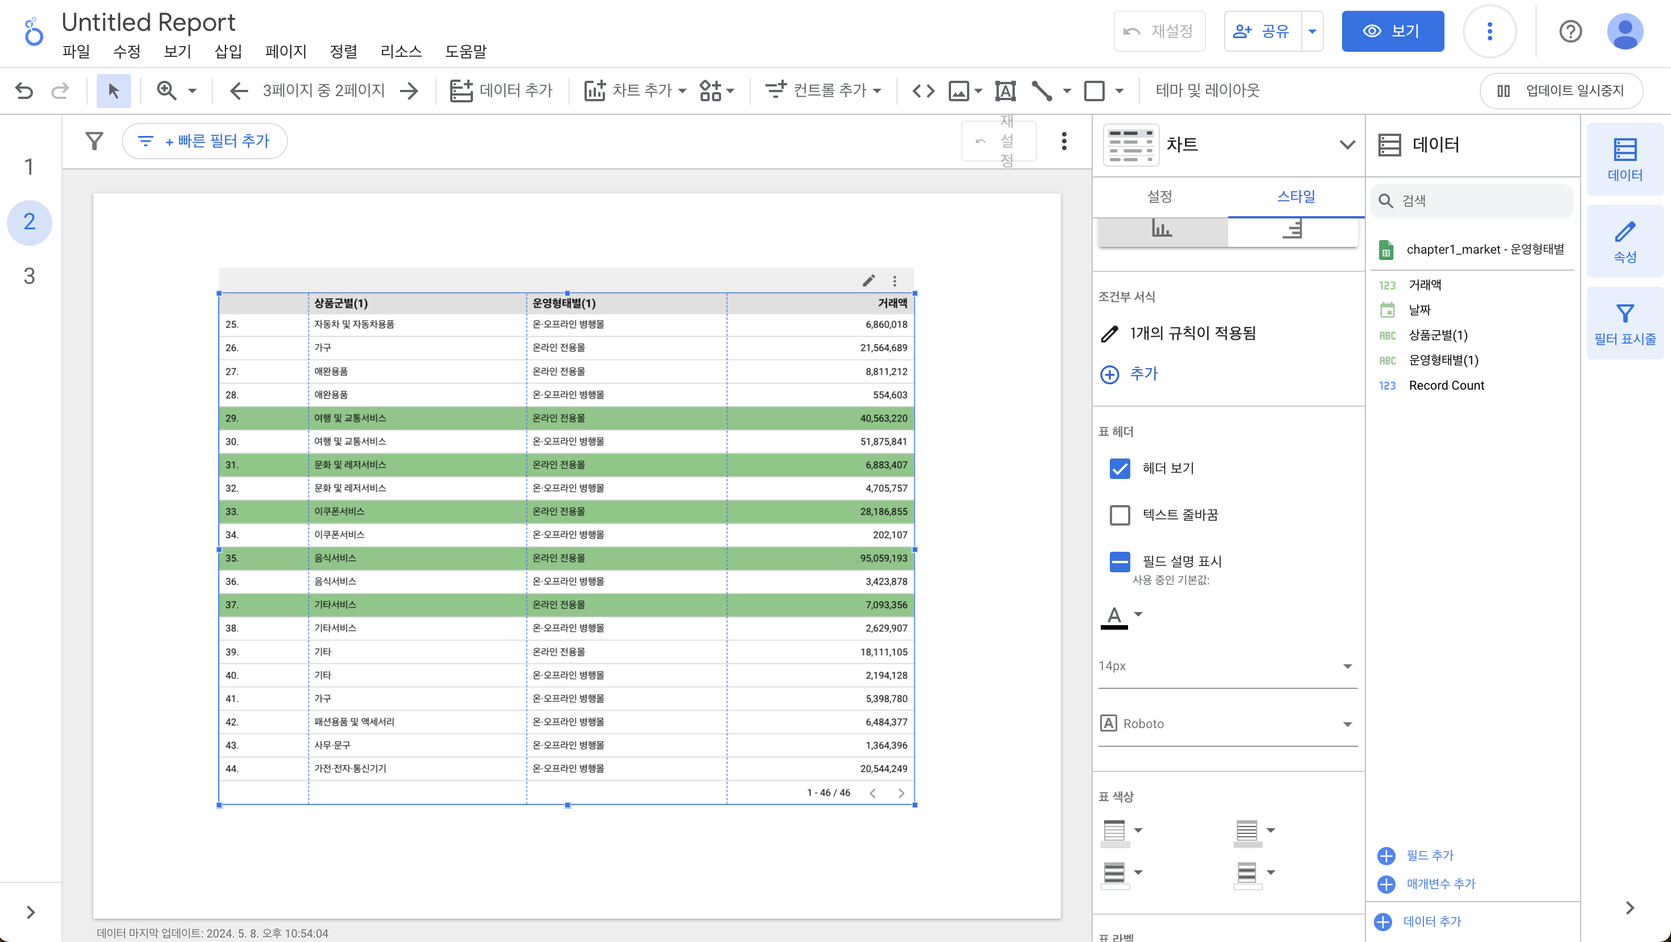Open the Roboto font family dropdown
The width and height of the screenshot is (1671, 942).
pos(1227,724)
